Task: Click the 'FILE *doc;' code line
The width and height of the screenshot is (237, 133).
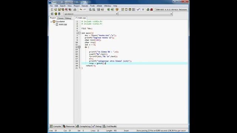Action: pos(87,28)
